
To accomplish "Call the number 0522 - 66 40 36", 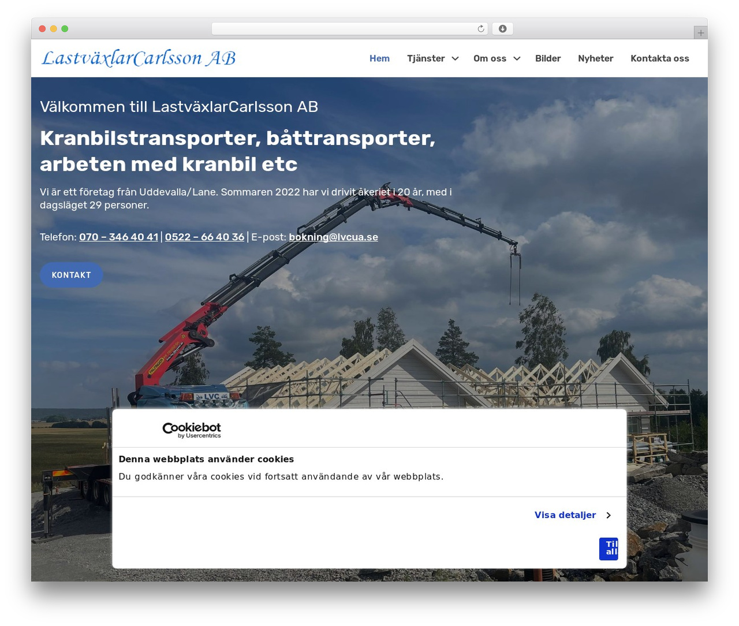I will pos(205,237).
